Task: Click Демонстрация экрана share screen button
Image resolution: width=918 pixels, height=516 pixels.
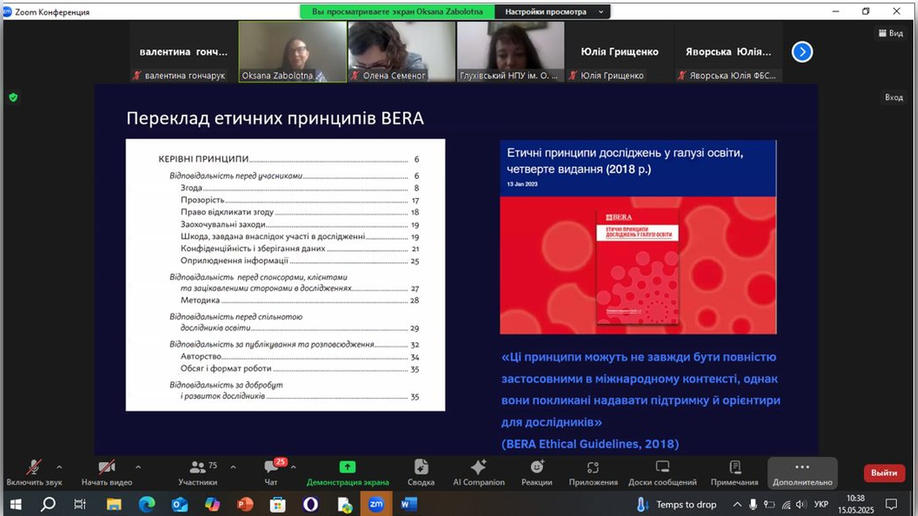Action: (348, 473)
